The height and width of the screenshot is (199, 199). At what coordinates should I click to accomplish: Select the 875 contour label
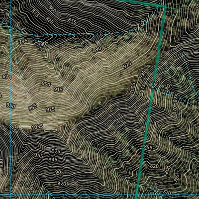click(x=176, y=99)
